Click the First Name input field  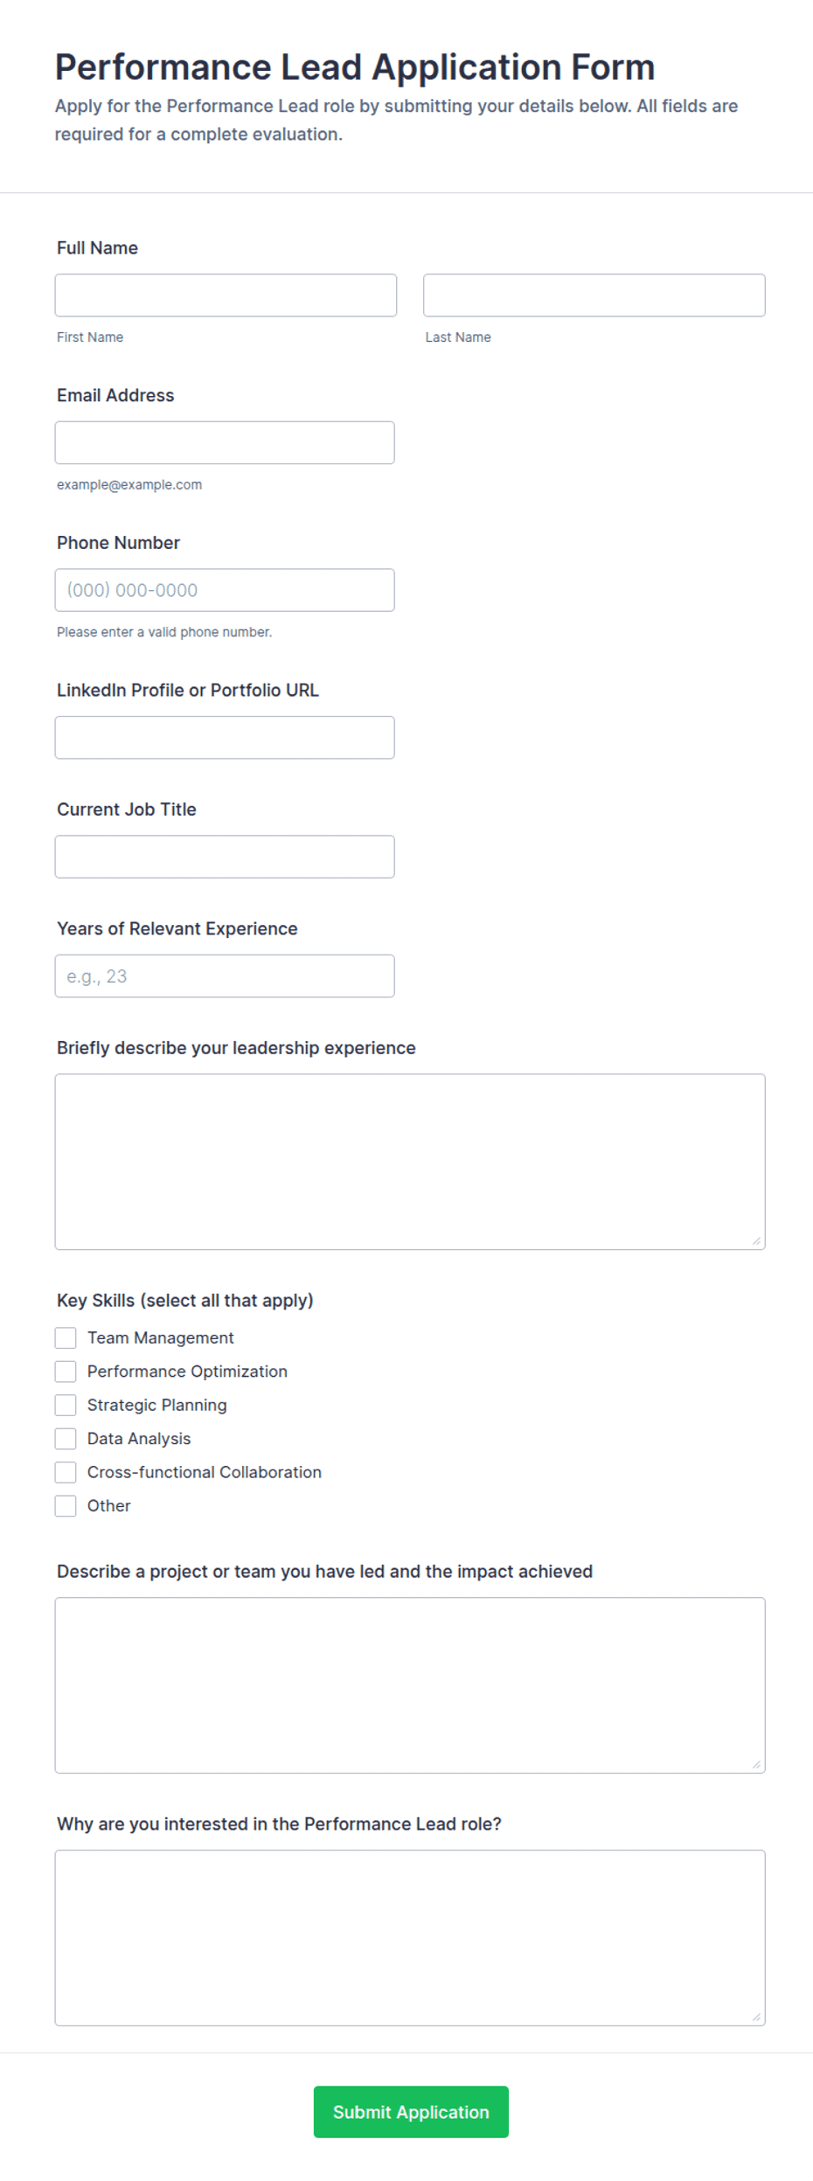pos(226,295)
